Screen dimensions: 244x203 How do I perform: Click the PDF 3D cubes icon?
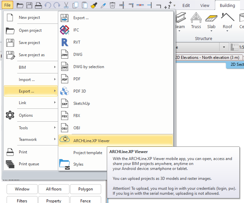coord(64,91)
